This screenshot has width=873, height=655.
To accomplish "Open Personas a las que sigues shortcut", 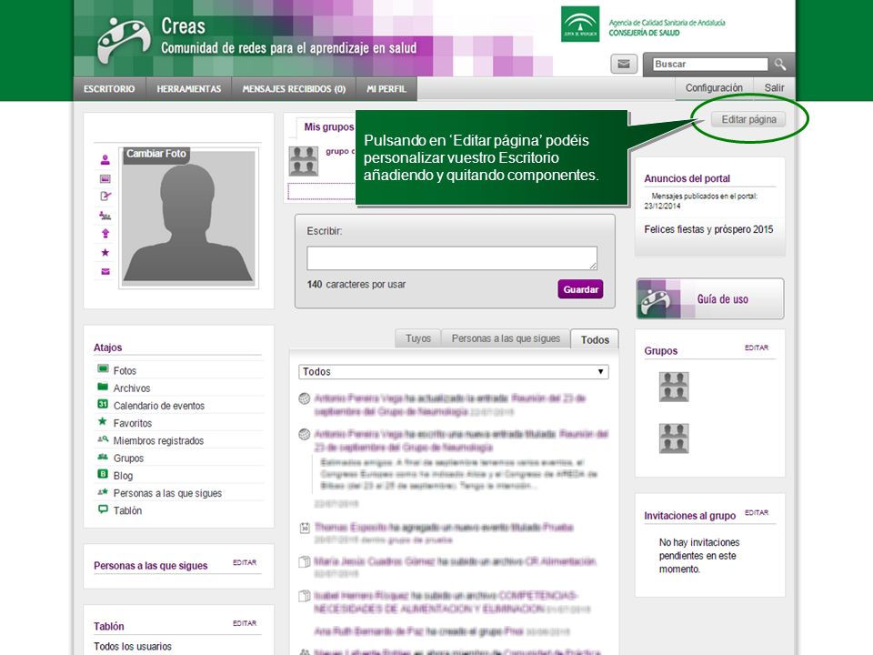I will coord(167,493).
